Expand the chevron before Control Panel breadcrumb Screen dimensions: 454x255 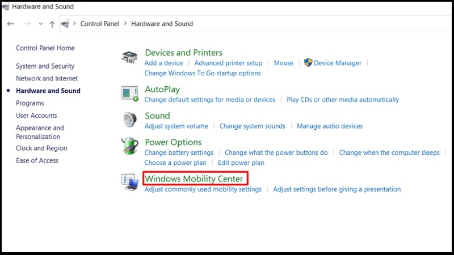pyautogui.click(x=74, y=23)
